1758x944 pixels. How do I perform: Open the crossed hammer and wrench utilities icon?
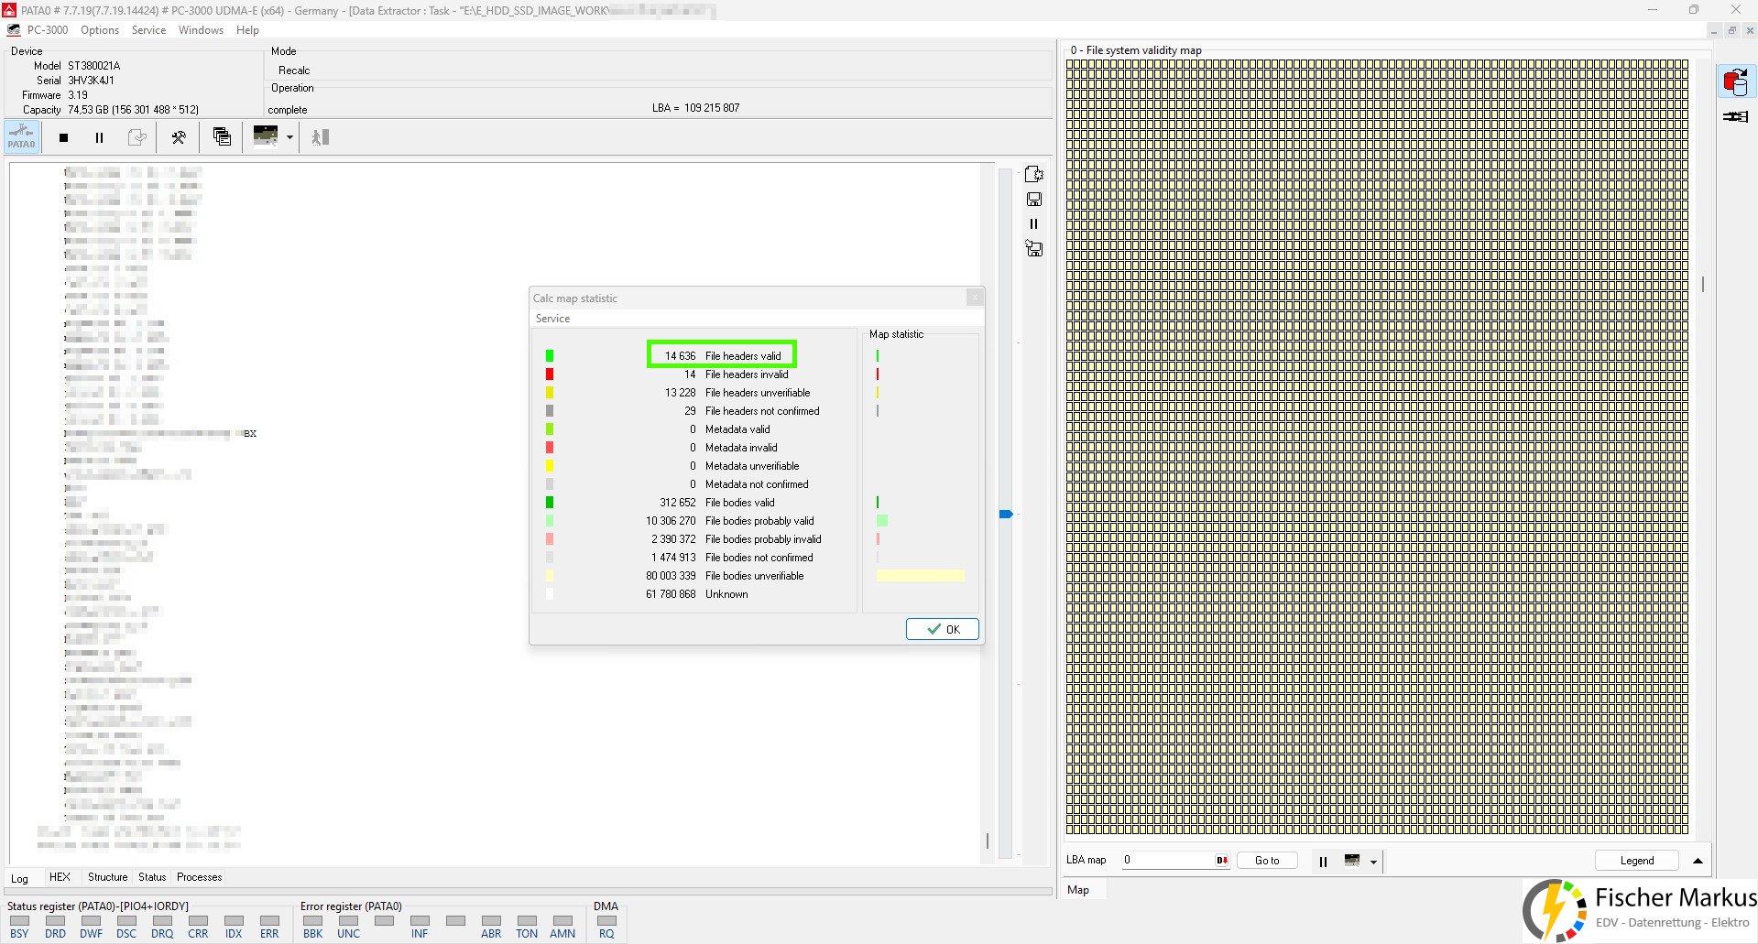(179, 137)
